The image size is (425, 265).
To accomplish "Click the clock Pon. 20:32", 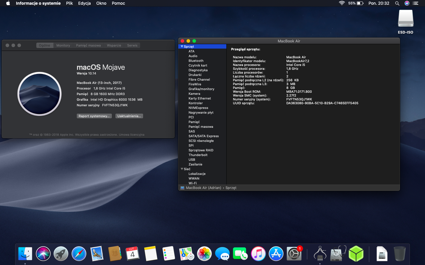I will pos(379,3).
